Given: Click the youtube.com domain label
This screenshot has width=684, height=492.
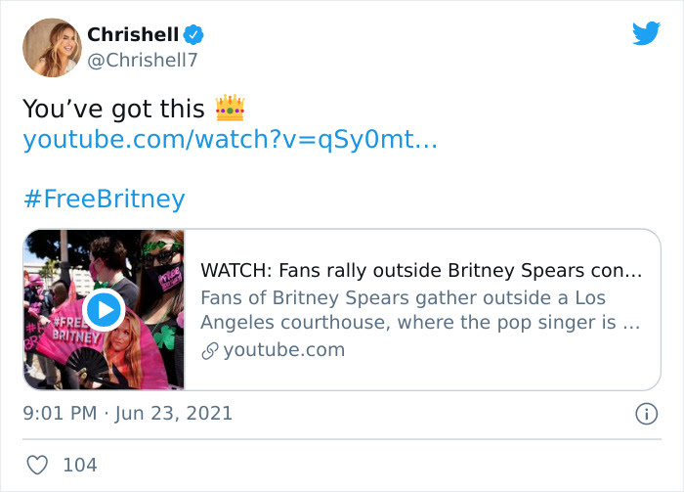Looking at the screenshot, I should [284, 350].
